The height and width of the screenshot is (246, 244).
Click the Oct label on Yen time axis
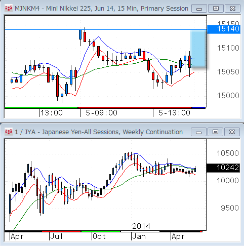(x=99, y=236)
